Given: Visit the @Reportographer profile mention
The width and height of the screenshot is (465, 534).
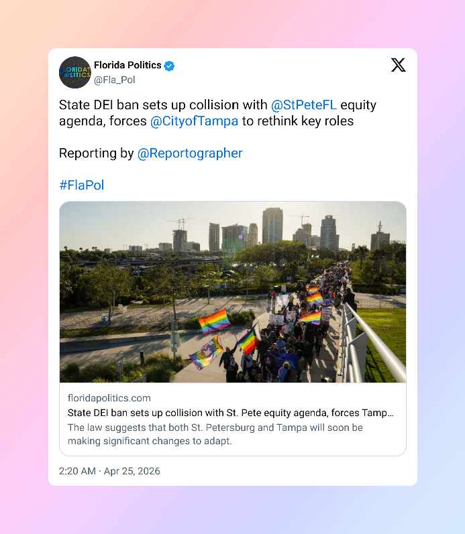Looking at the screenshot, I should [190, 153].
